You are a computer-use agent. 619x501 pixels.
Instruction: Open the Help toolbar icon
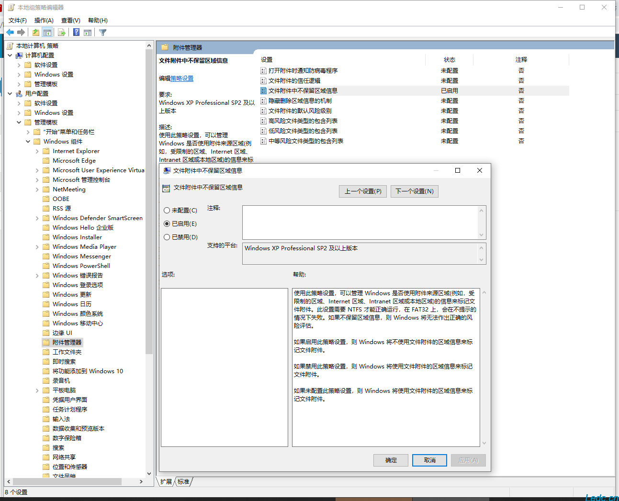[77, 33]
